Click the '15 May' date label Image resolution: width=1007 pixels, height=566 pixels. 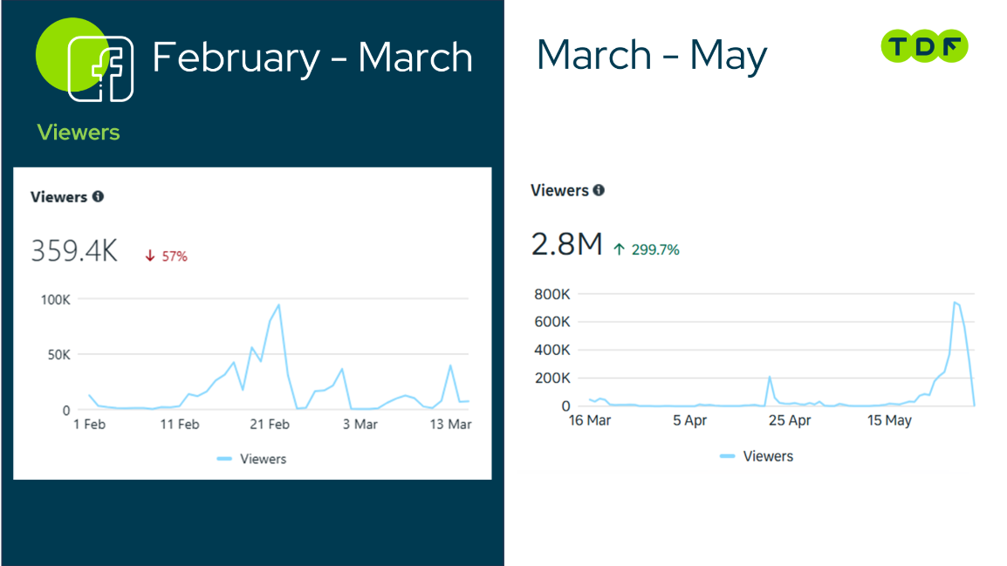pyautogui.click(x=889, y=420)
